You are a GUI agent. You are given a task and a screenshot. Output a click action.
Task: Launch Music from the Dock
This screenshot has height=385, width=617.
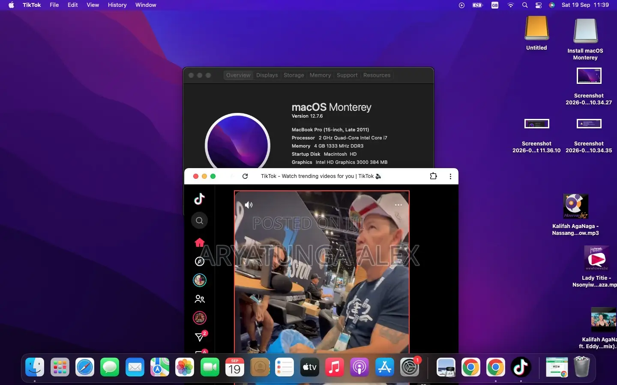[335, 367]
